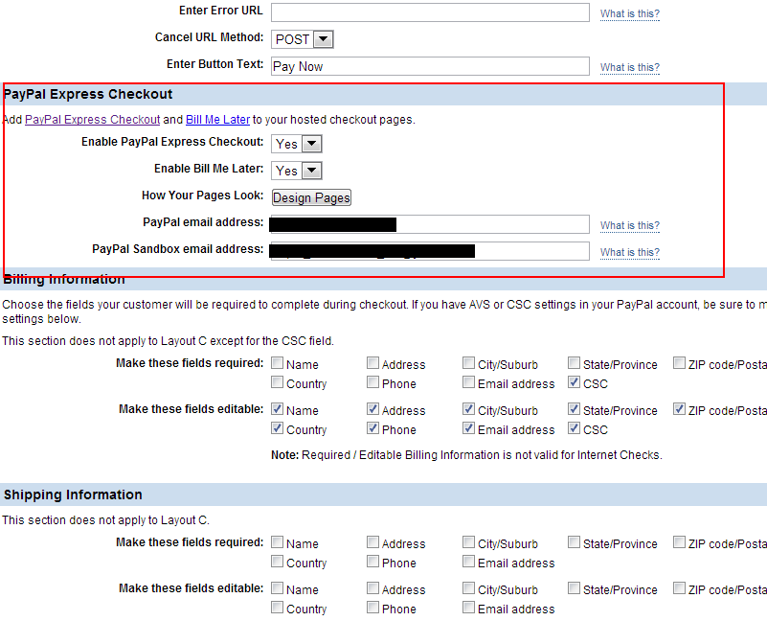The height and width of the screenshot is (621, 767).
Task: Click 'What is this?' next to PayPal email address
Action: [630, 225]
